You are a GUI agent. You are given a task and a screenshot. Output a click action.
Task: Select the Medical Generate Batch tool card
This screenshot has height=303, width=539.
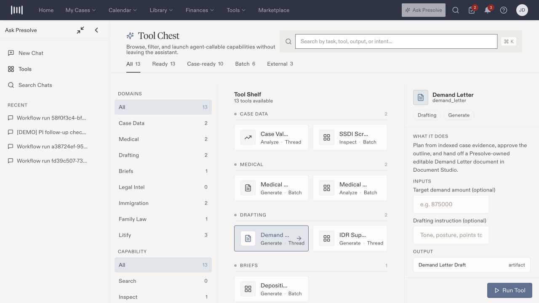tap(271, 188)
